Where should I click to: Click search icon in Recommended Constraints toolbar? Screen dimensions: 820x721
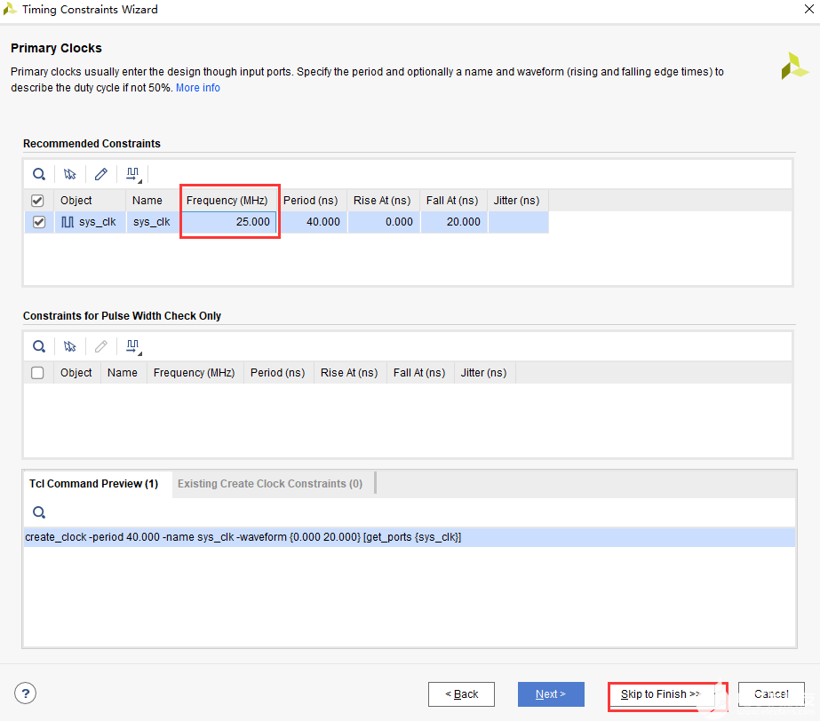click(x=39, y=174)
